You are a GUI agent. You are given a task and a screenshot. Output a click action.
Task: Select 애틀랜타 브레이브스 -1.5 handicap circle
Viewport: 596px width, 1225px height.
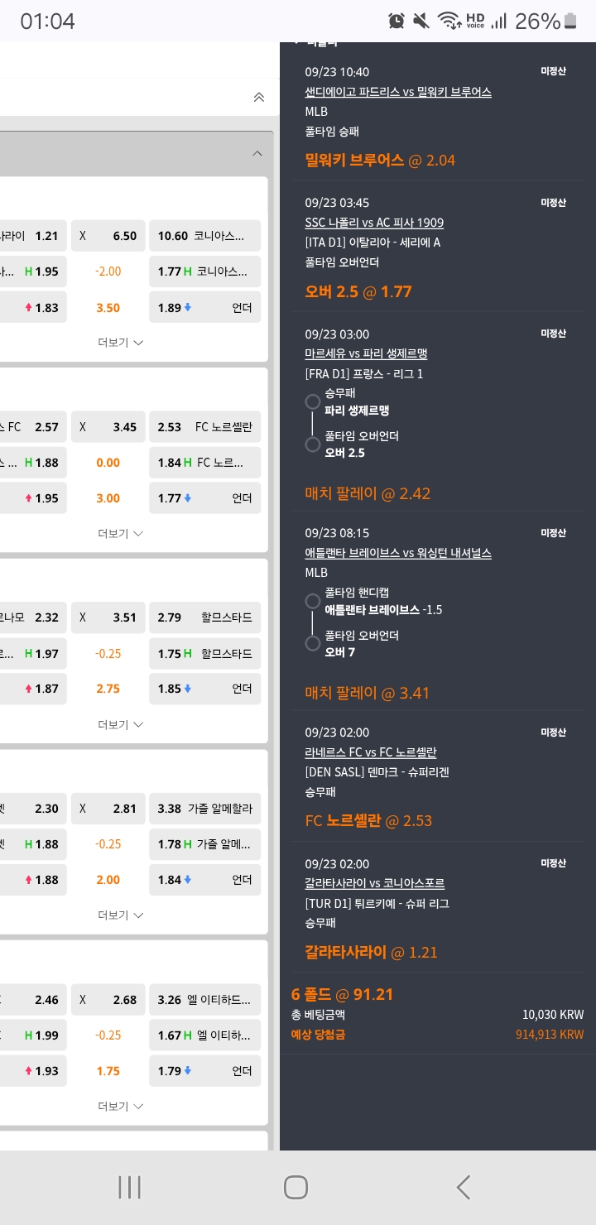313,602
